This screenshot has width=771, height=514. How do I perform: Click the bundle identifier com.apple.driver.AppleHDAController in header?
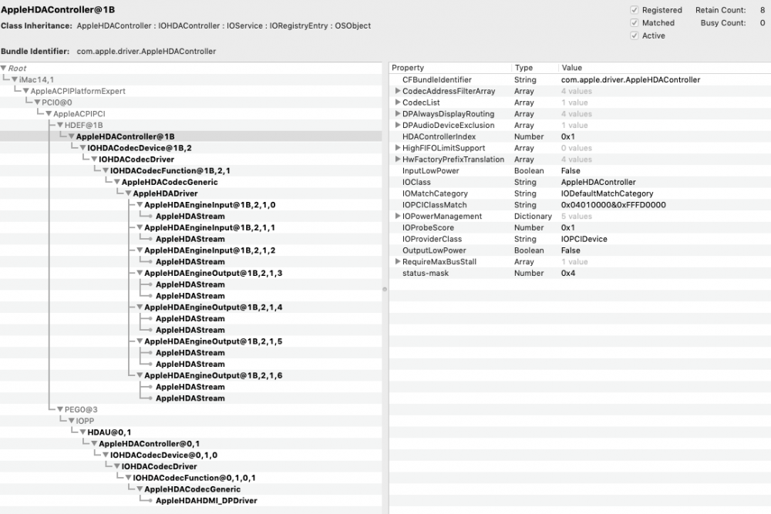[146, 51]
